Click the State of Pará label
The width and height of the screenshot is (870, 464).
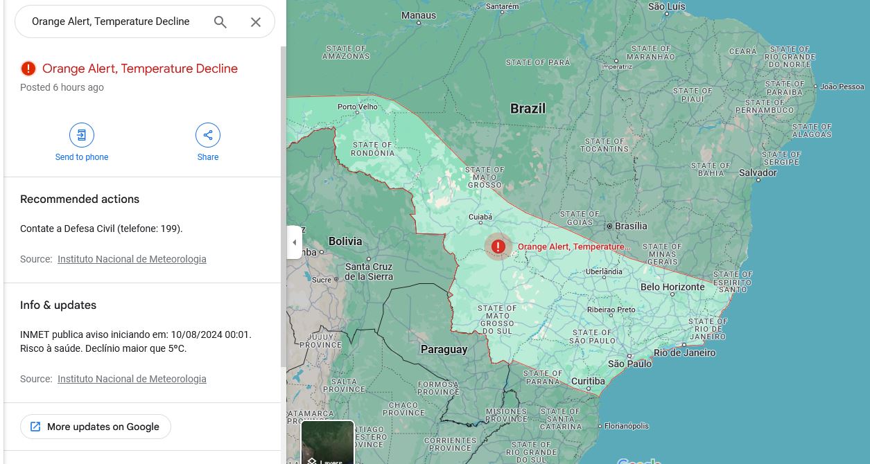(x=538, y=62)
